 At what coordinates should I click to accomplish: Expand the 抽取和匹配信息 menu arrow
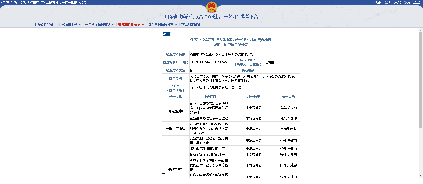143,25
